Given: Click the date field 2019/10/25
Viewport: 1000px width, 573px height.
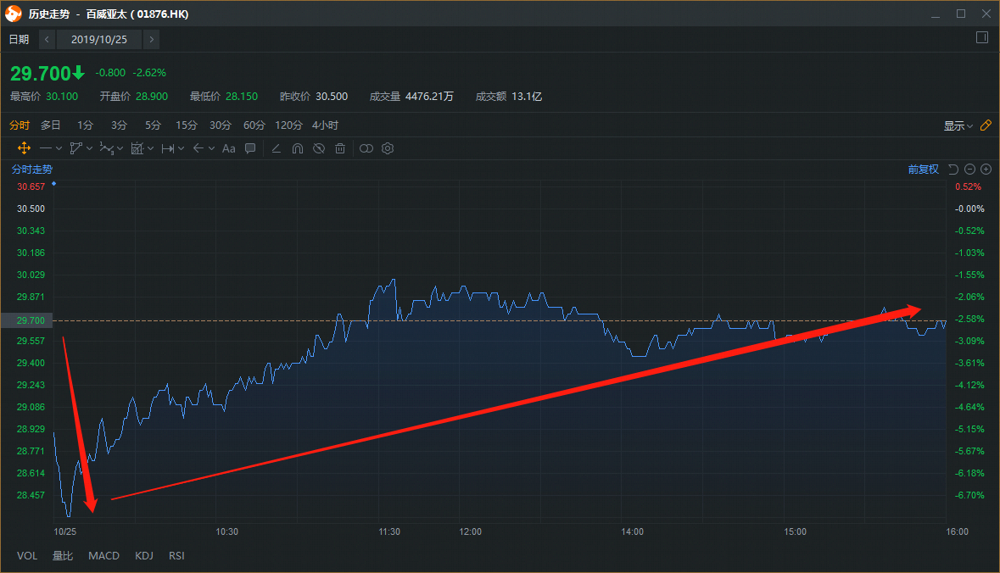Looking at the screenshot, I should pos(99,40).
